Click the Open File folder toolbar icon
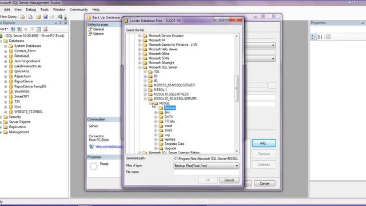 click(x=39, y=17)
